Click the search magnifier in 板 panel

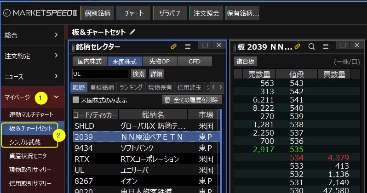pos(311,46)
